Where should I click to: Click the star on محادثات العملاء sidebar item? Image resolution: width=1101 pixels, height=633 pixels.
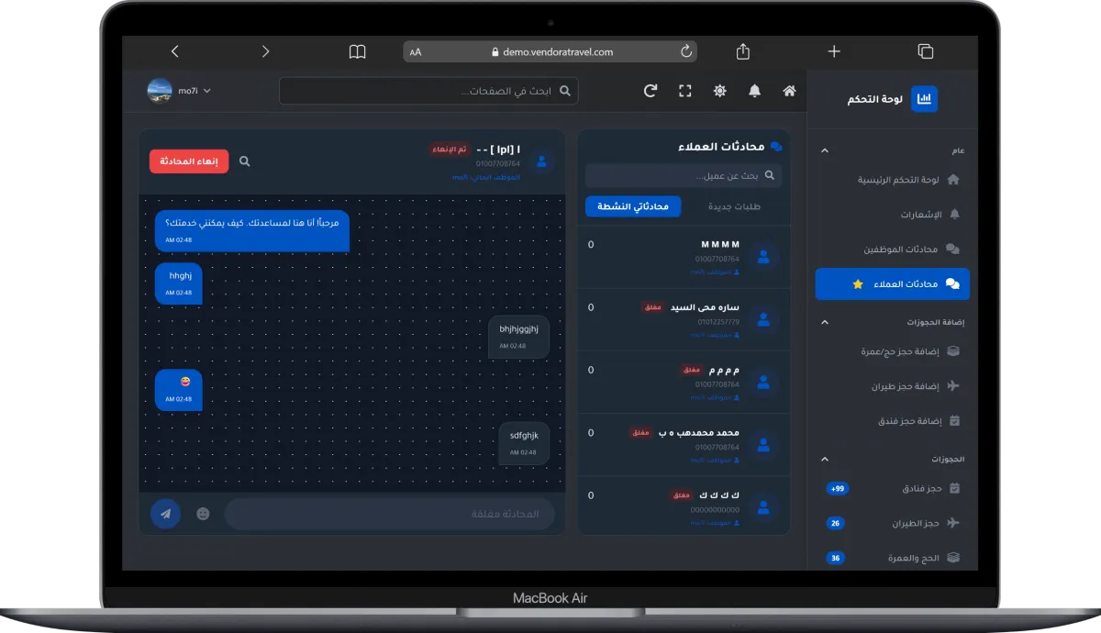858,284
